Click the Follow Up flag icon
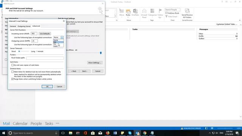This screenshot has height=136, width=242. (x=160, y=14)
